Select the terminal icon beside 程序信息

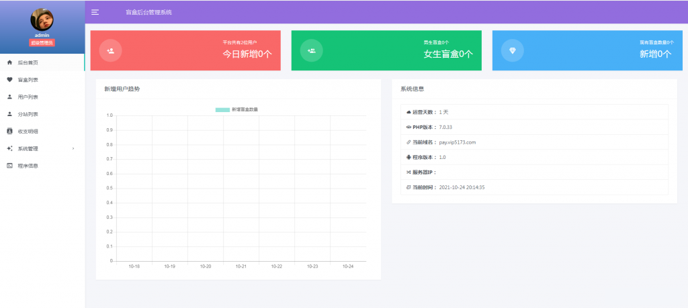[x=9, y=166]
